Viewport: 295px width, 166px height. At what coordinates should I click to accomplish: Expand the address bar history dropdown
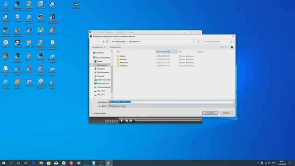[x=193, y=41]
